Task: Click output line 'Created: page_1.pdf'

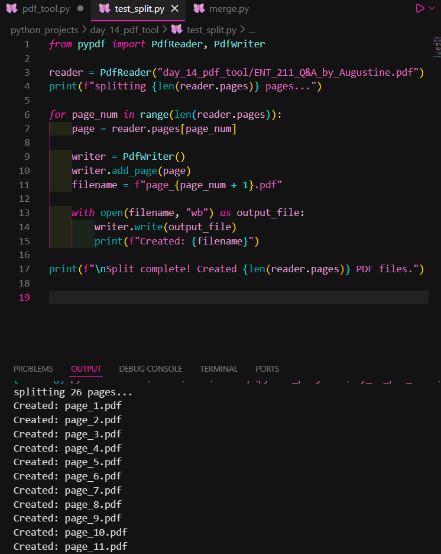Action: click(67, 406)
